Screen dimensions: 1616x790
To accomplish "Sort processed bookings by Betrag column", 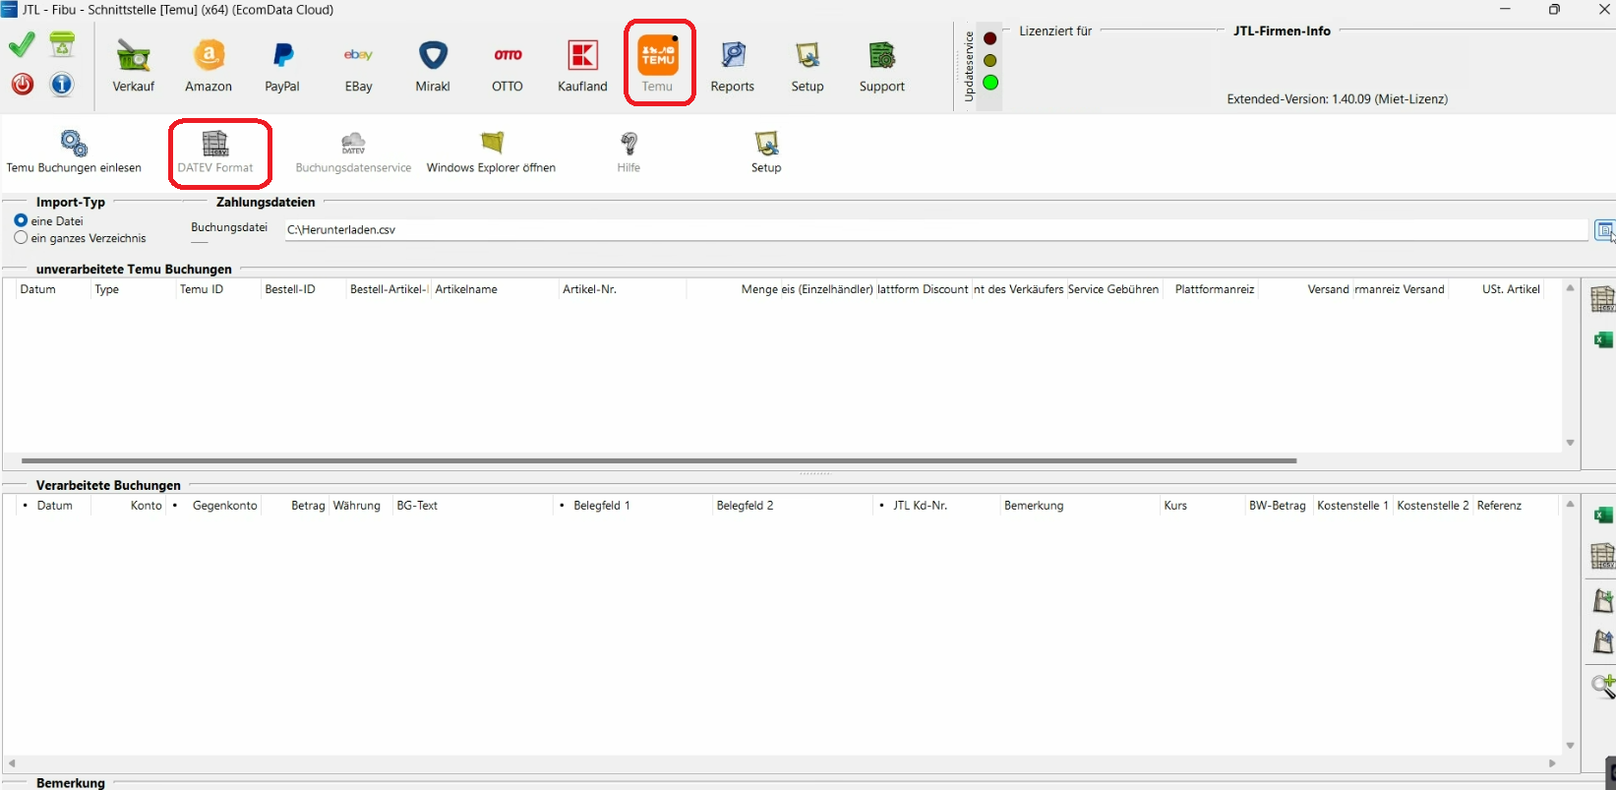I will 307,506.
